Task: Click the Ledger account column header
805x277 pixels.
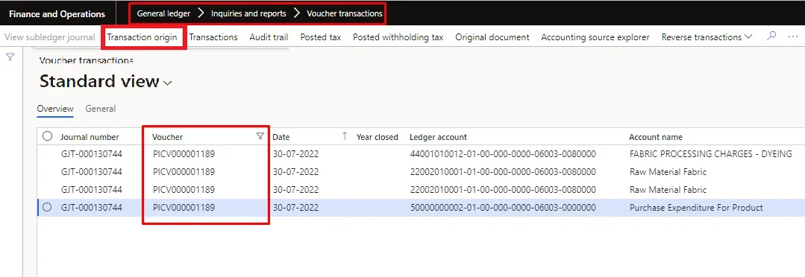Action: coord(438,137)
